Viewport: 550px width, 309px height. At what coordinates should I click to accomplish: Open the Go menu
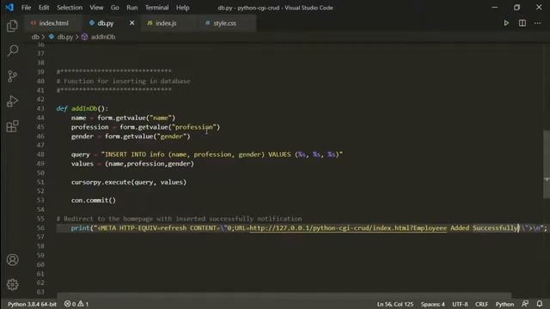click(x=114, y=8)
